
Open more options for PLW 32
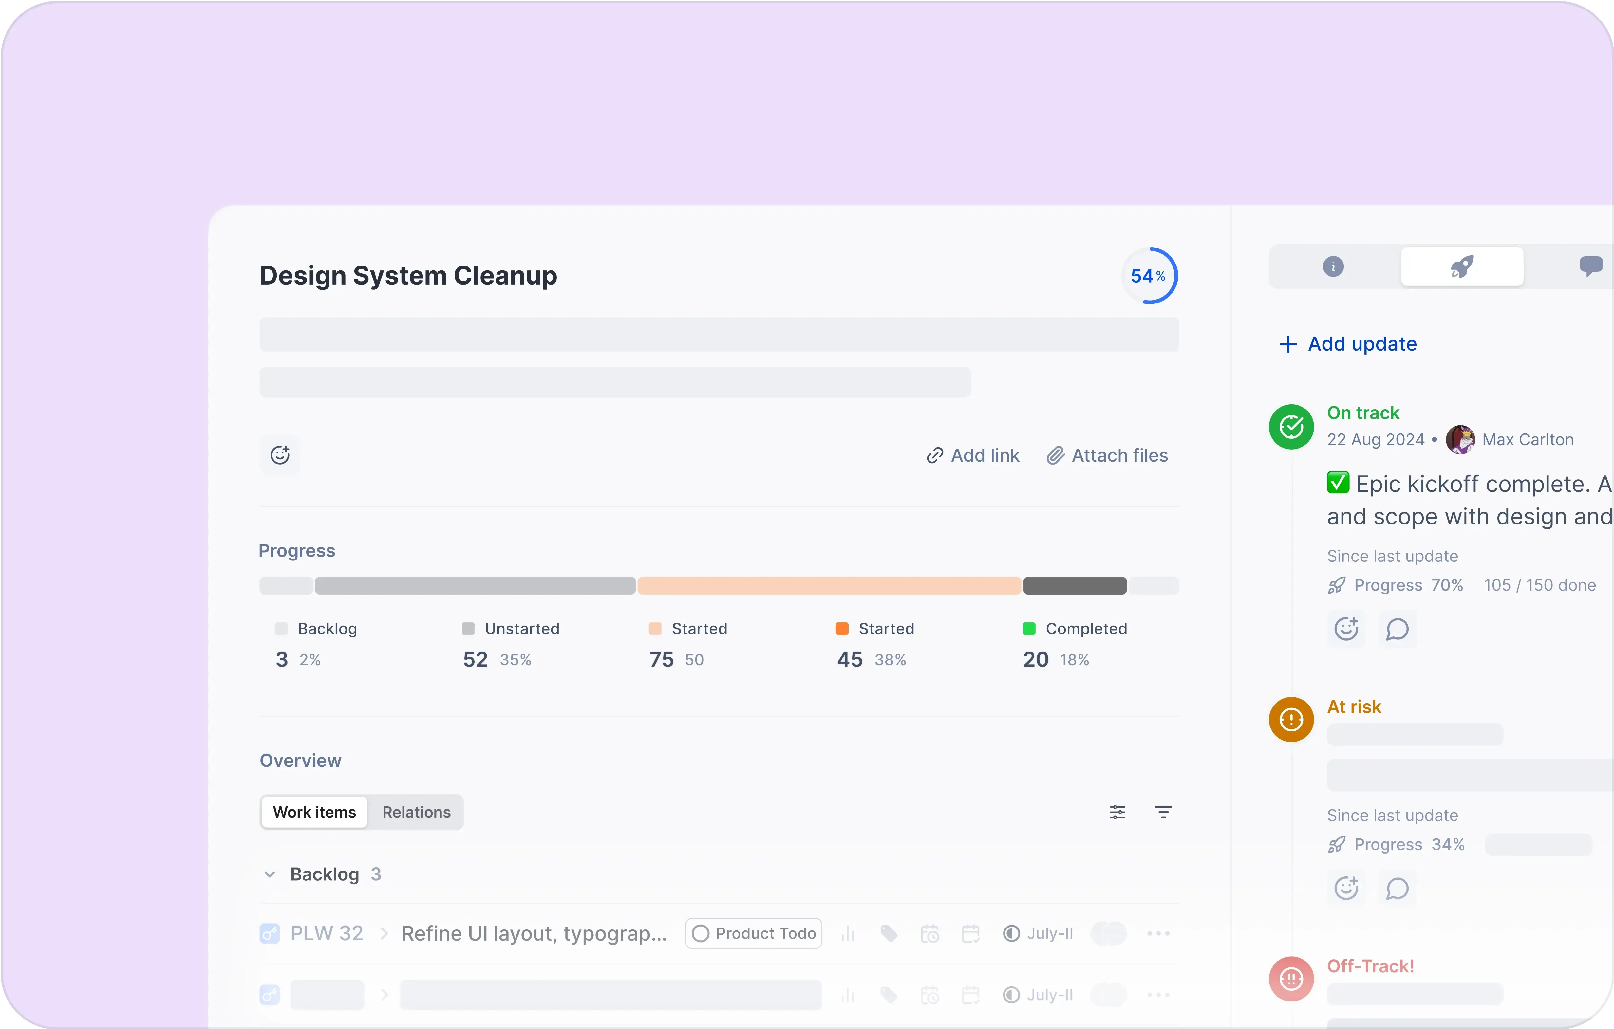(1158, 933)
